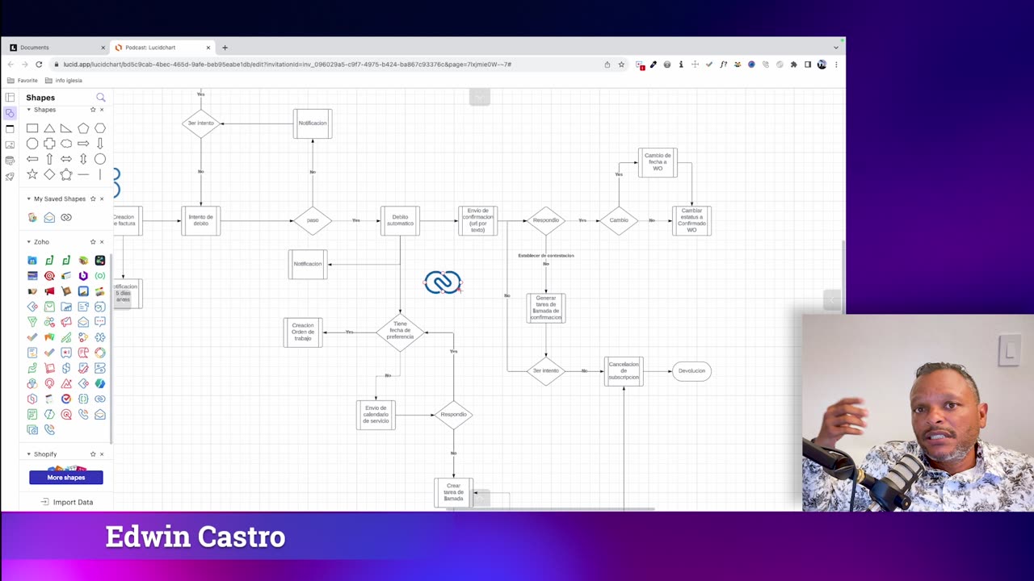The width and height of the screenshot is (1034, 581).
Task: Open the Chrome extensions puzzle icon
Action: click(x=793, y=65)
